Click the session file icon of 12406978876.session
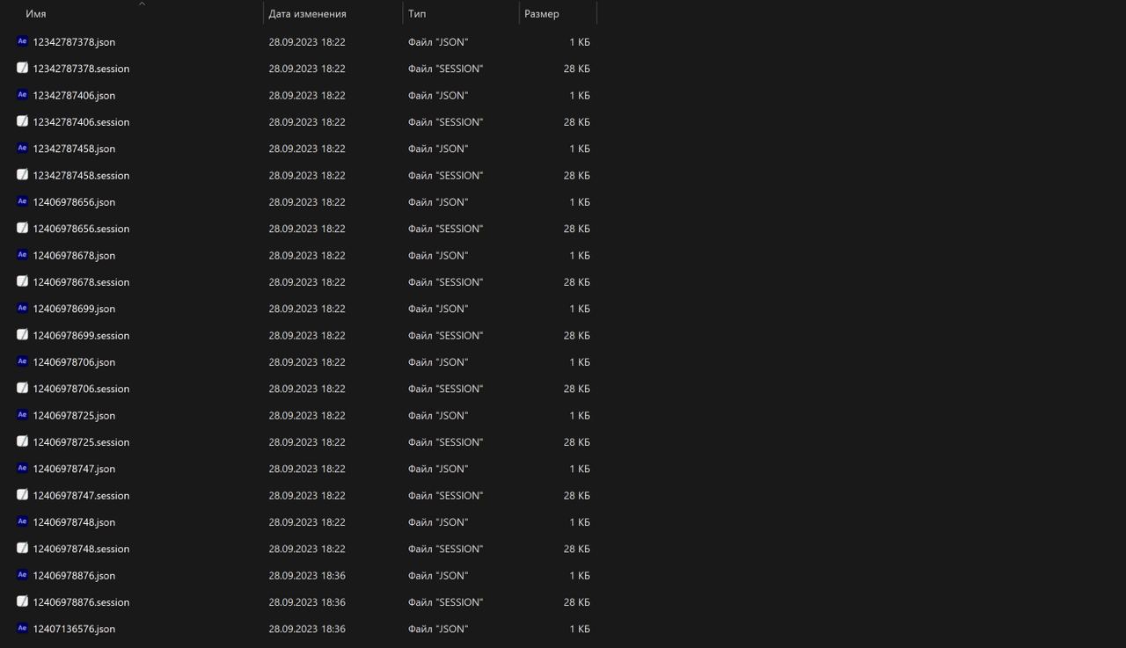Viewport: 1126px width, 648px height. point(21,601)
